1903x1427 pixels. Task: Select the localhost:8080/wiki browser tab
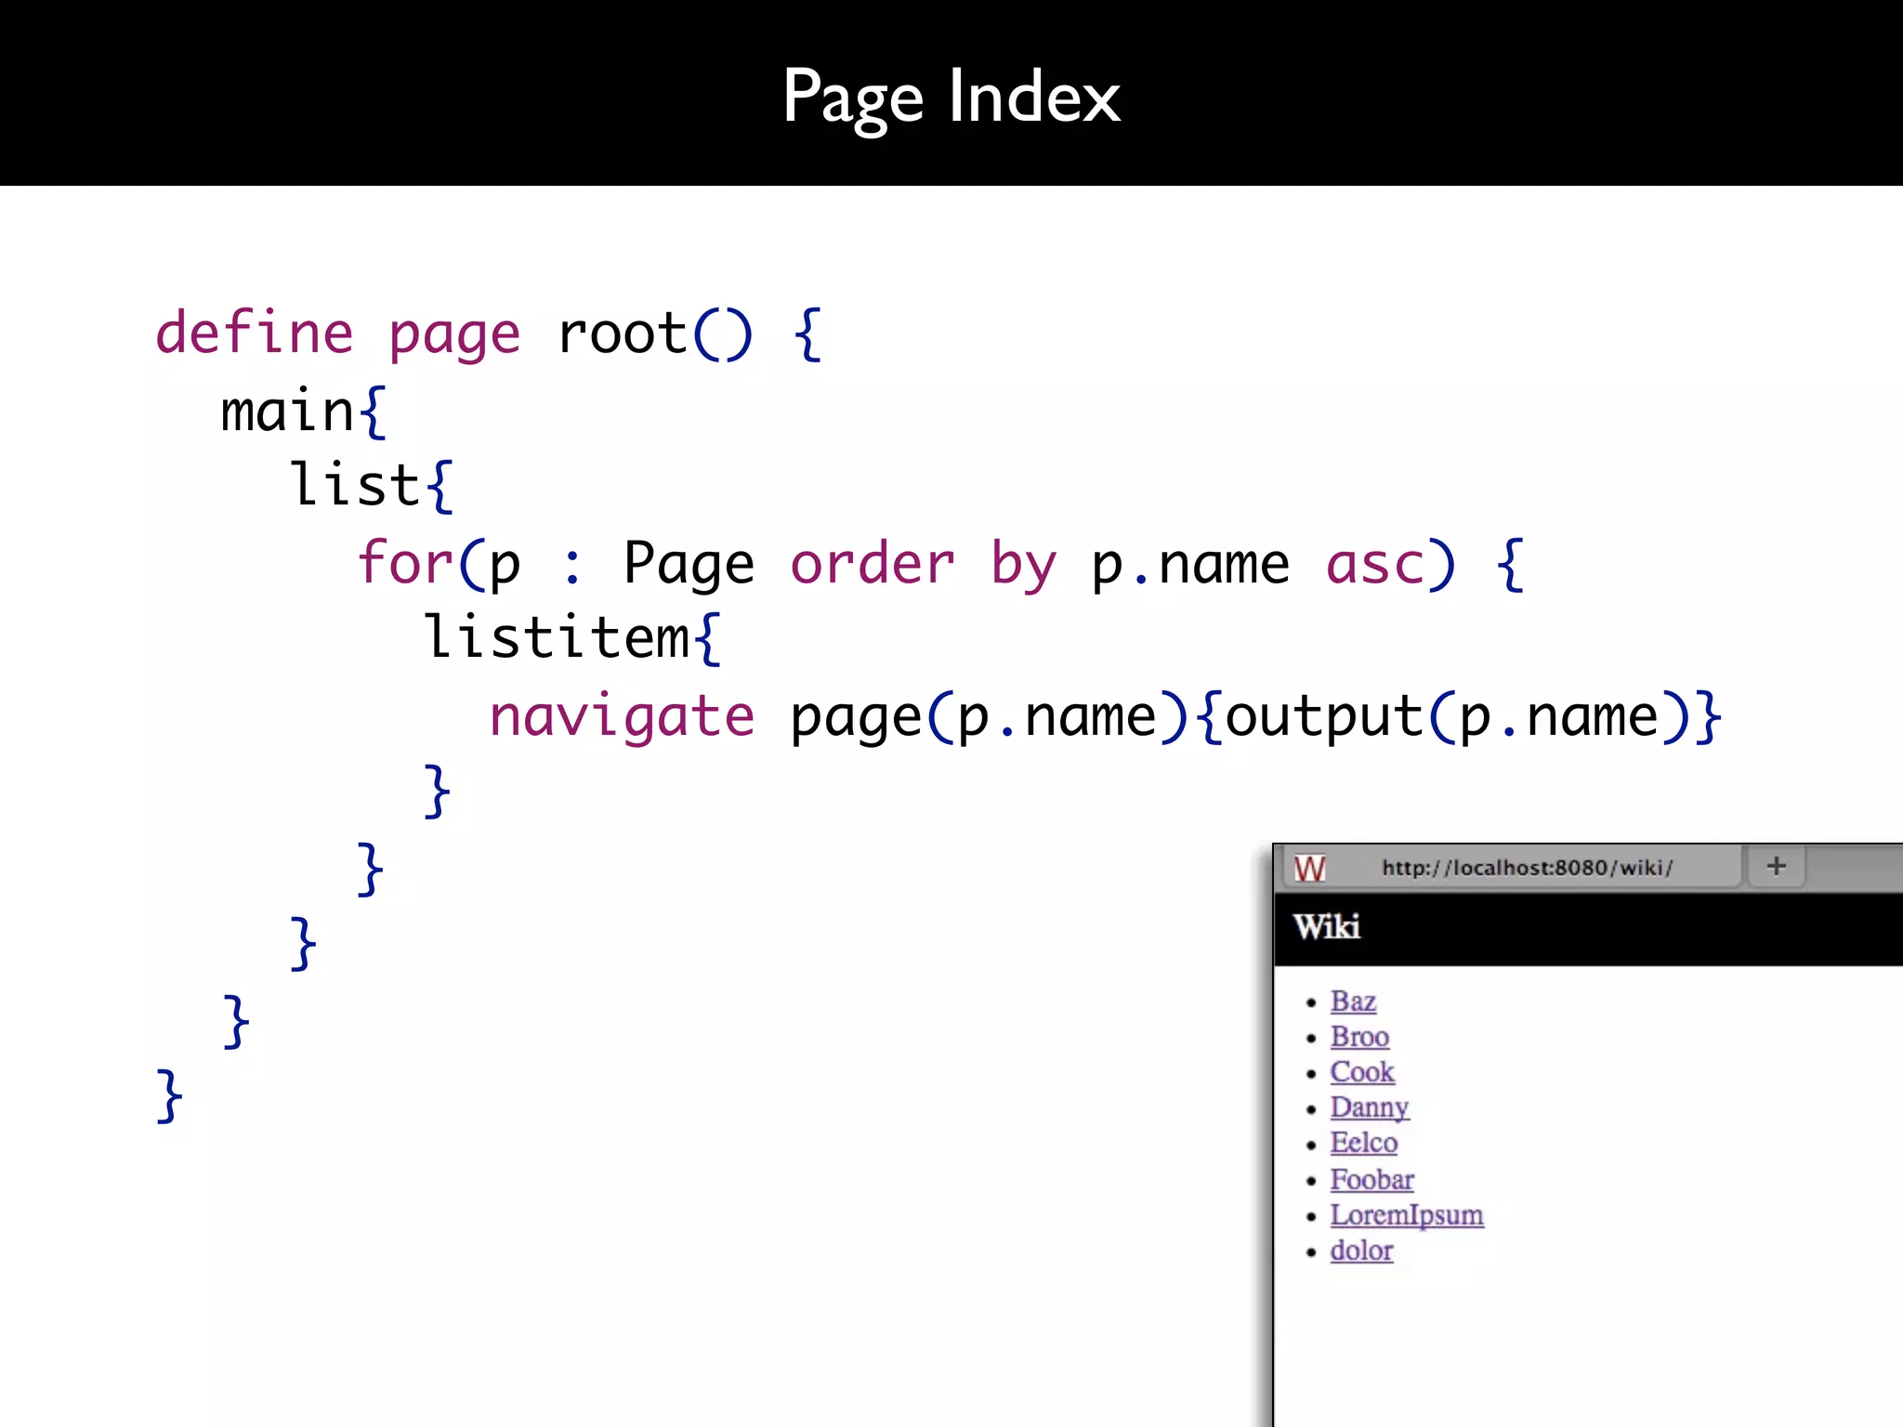[1513, 868]
